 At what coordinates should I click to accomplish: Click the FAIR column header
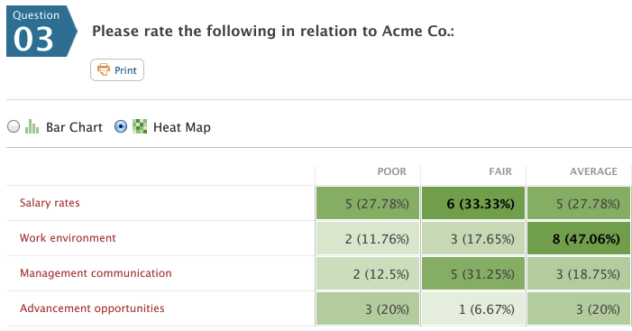(x=500, y=171)
